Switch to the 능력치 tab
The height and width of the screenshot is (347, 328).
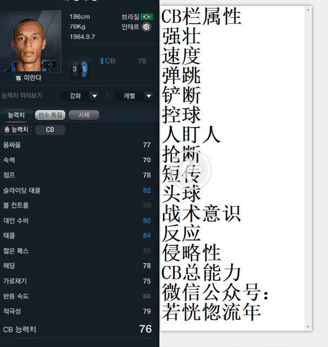(16, 115)
